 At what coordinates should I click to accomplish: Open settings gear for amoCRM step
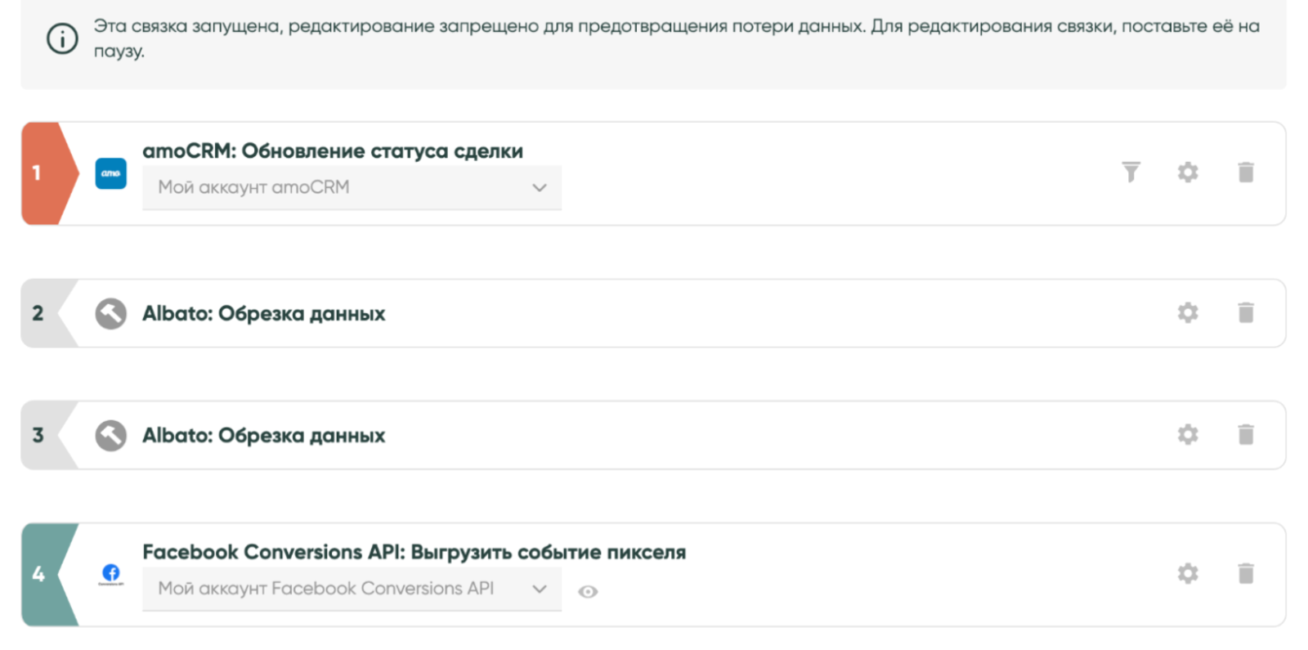pyautogui.click(x=1187, y=173)
